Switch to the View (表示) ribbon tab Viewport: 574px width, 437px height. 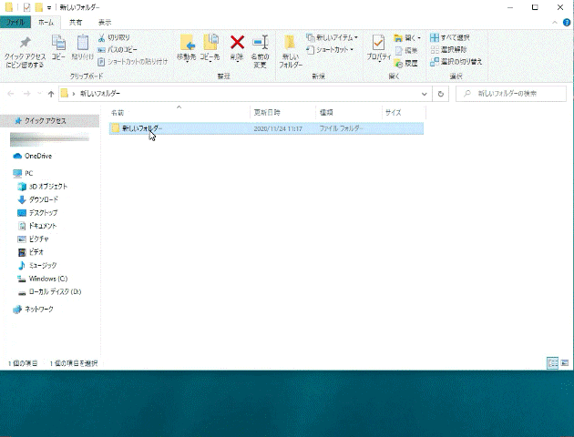(105, 21)
